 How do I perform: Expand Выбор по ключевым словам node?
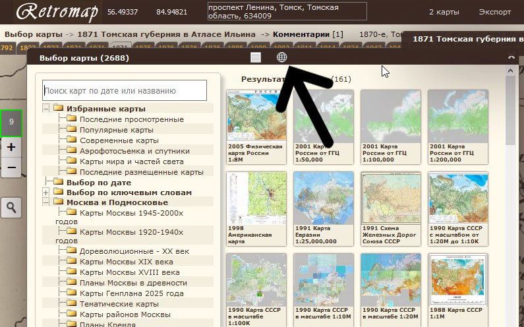[x=46, y=193]
